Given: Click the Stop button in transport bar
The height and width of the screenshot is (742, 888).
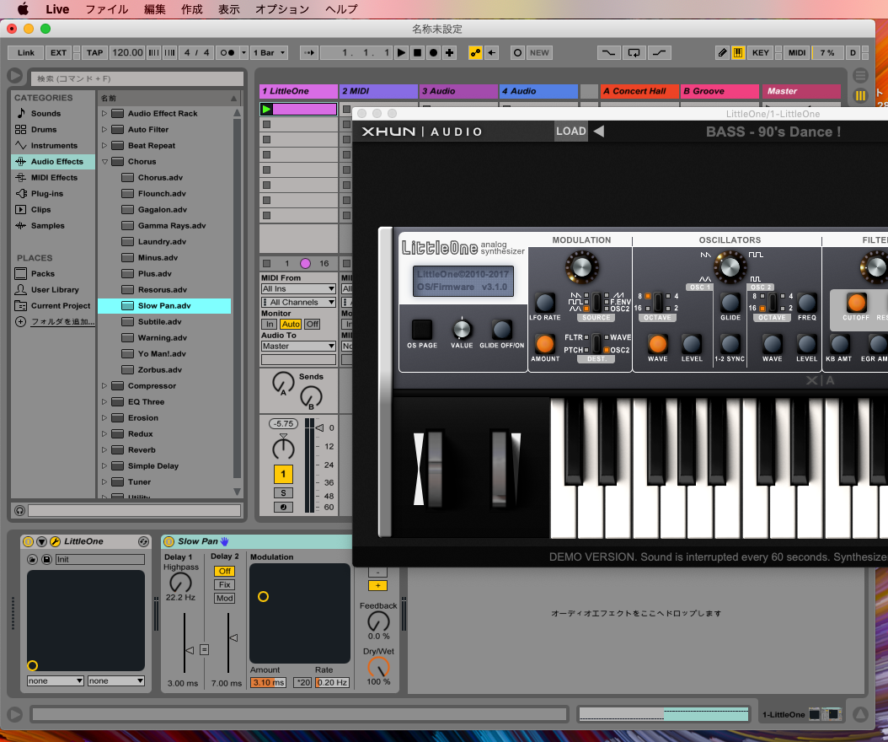Looking at the screenshot, I should tap(417, 53).
